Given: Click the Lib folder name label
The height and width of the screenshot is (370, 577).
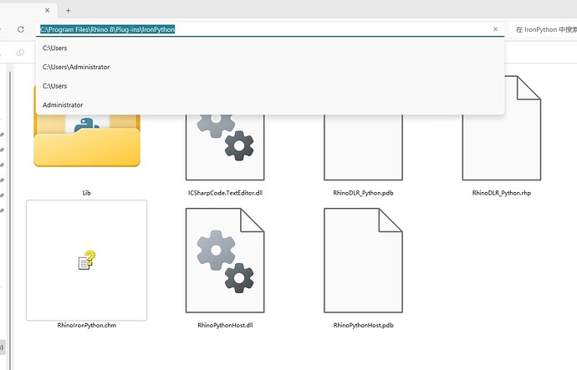Looking at the screenshot, I should tap(86, 193).
